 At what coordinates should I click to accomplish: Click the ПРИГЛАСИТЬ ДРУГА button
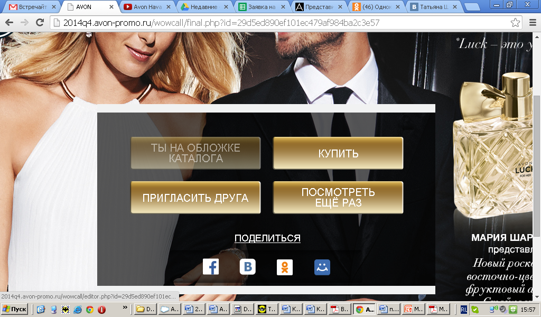pyautogui.click(x=195, y=198)
